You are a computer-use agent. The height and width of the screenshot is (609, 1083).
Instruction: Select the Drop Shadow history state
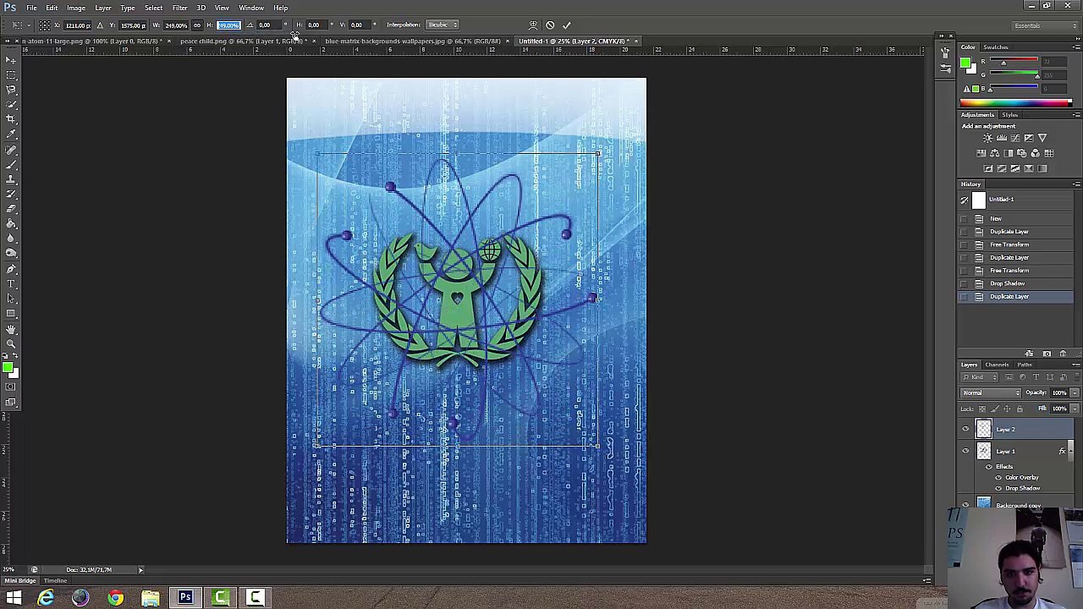(1007, 283)
